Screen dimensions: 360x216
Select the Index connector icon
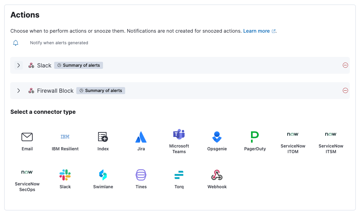103,137
